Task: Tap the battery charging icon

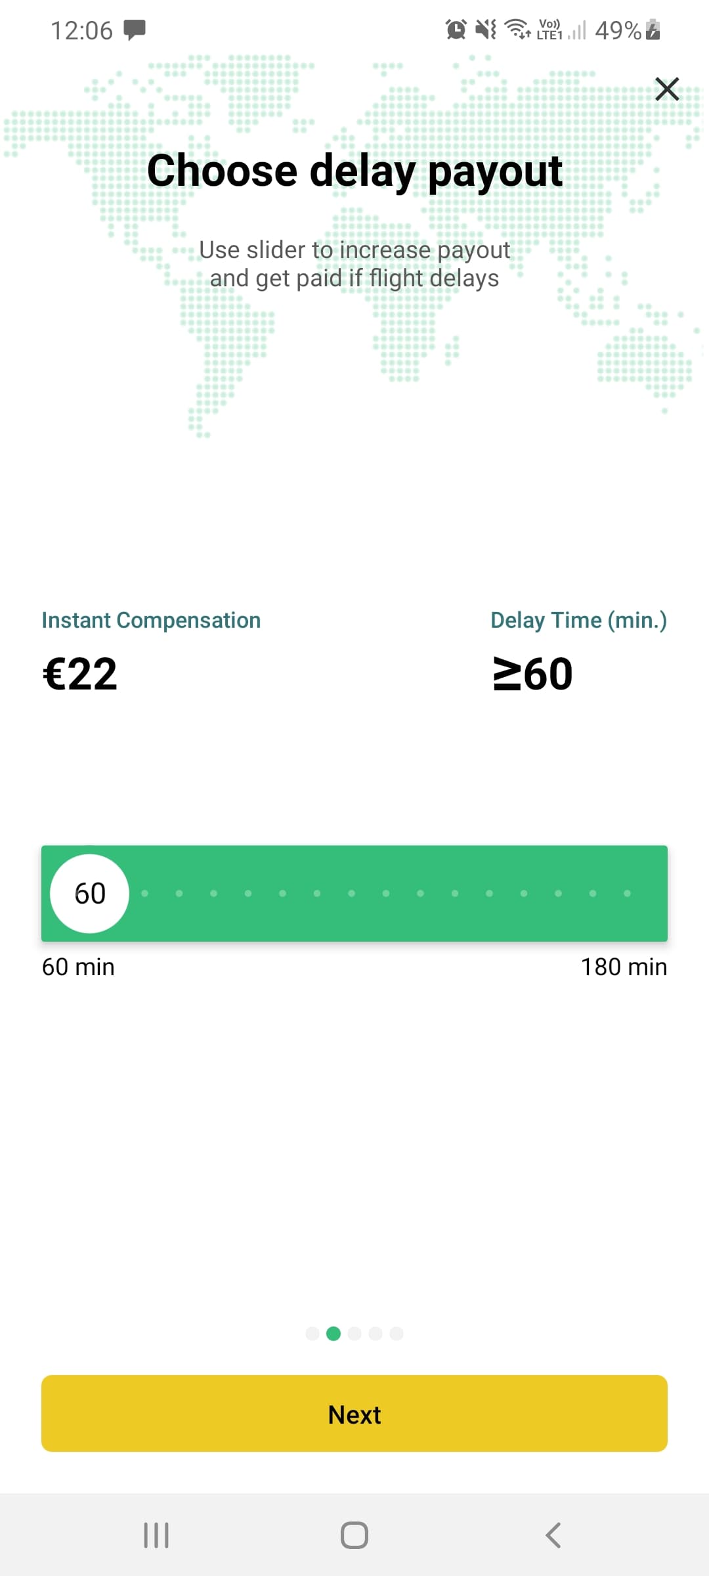Action: tap(653, 30)
